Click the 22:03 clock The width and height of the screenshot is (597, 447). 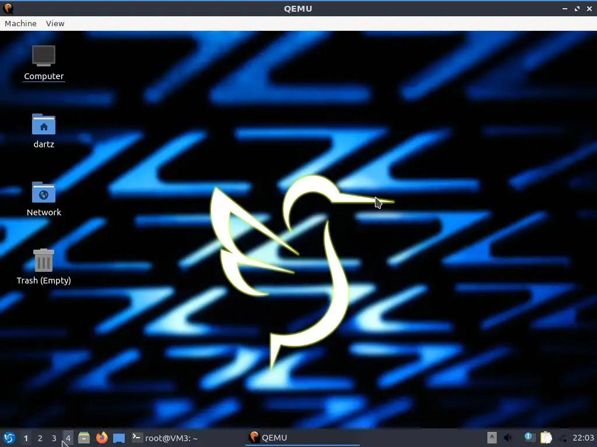[x=583, y=438]
